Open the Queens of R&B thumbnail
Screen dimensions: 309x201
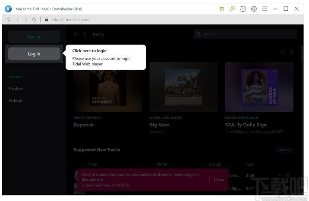coord(259,87)
